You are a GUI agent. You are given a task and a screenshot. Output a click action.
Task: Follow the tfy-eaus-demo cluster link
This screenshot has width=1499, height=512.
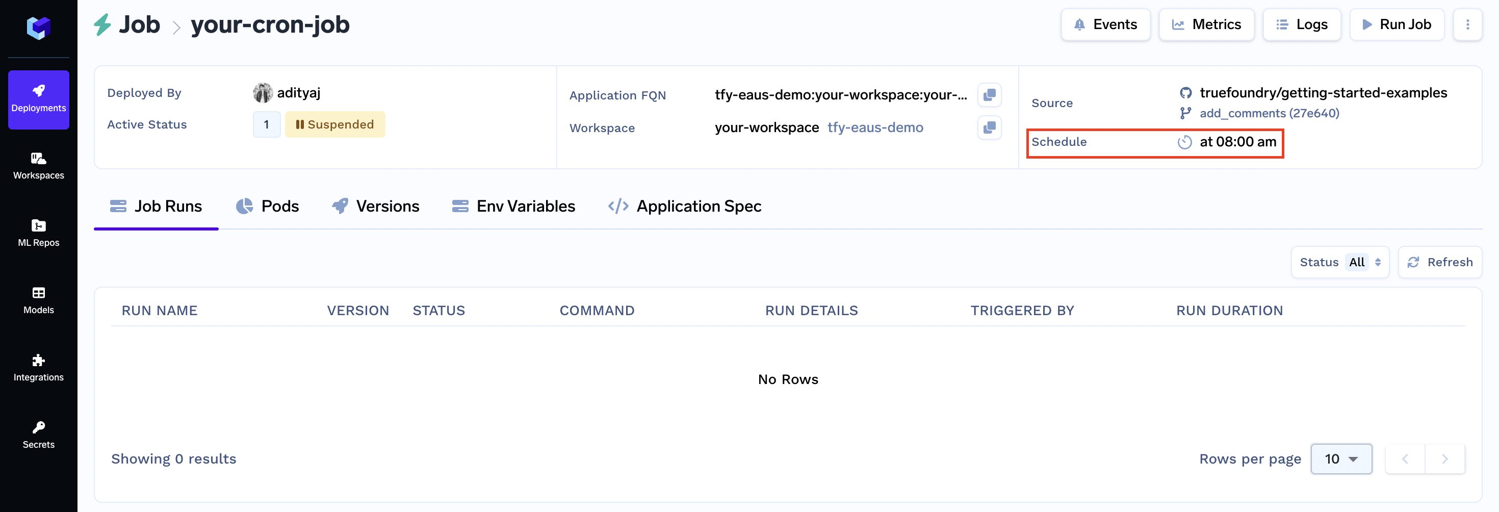coord(874,127)
